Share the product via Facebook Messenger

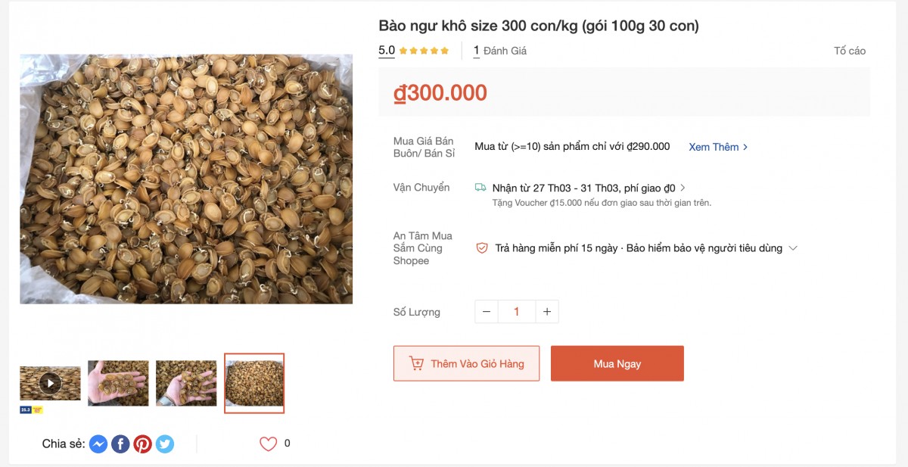click(x=98, y=444)
